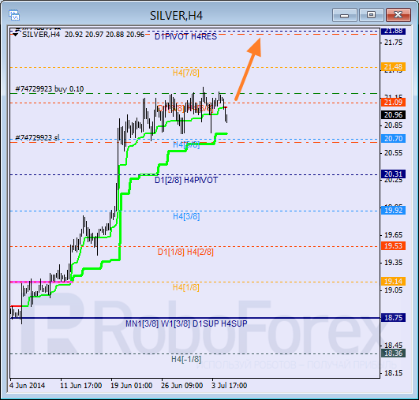Click the 3 Jul 17:00 time axis marker
Viewport: 419px width, 400px height.
click(x=230, y=386)
